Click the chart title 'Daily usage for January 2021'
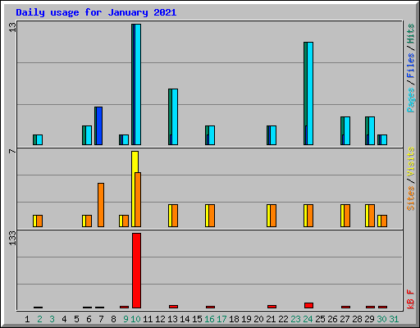 96,12
